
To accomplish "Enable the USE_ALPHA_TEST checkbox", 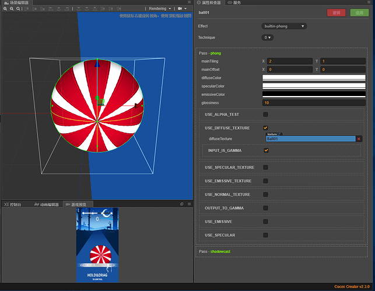I will pyautogui.click(x=266, y=114).
